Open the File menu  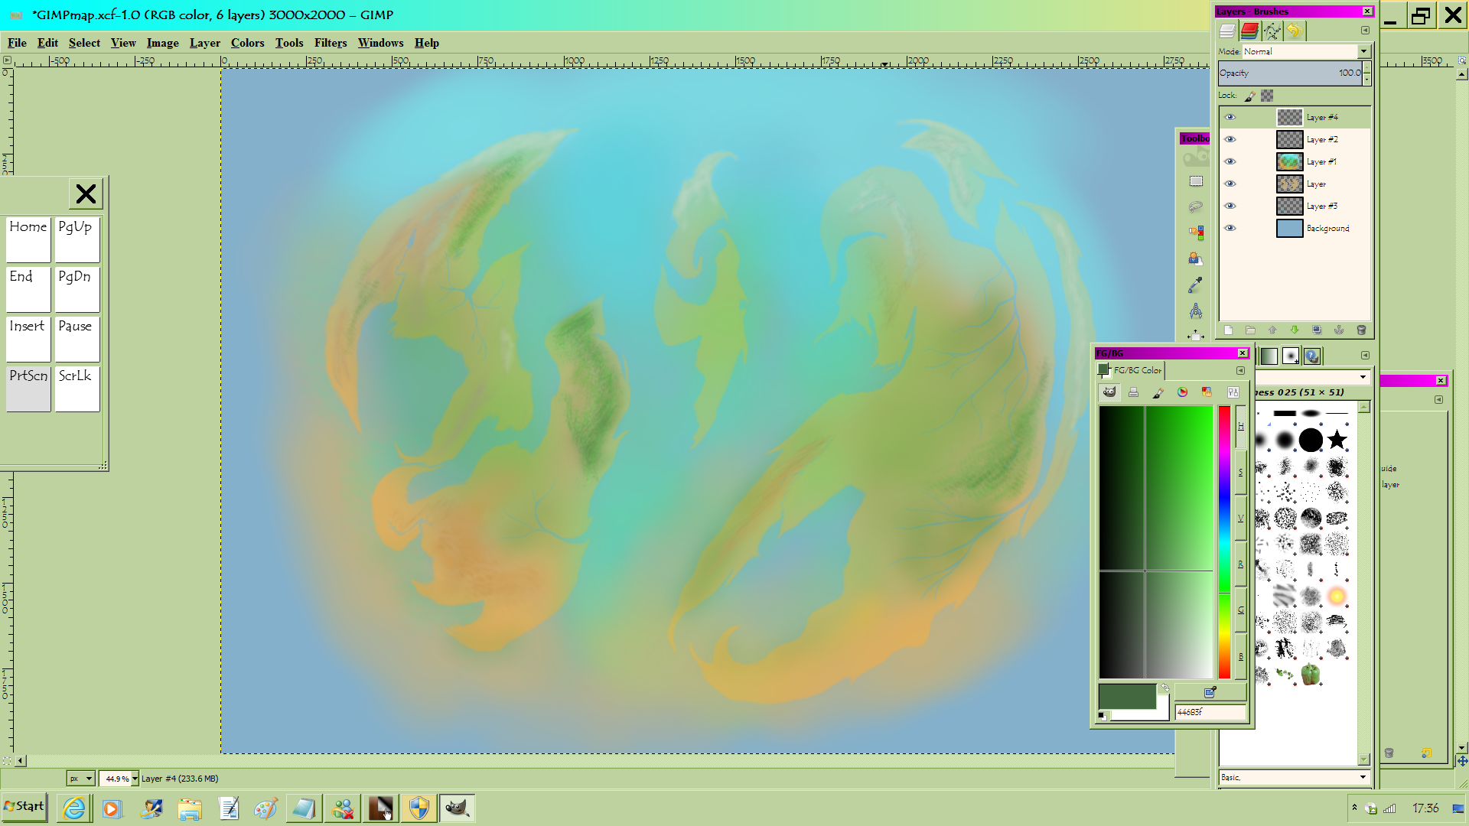tap(17, 43)
